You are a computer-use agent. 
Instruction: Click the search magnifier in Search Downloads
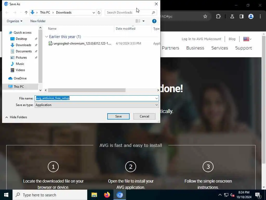point(153,12)
